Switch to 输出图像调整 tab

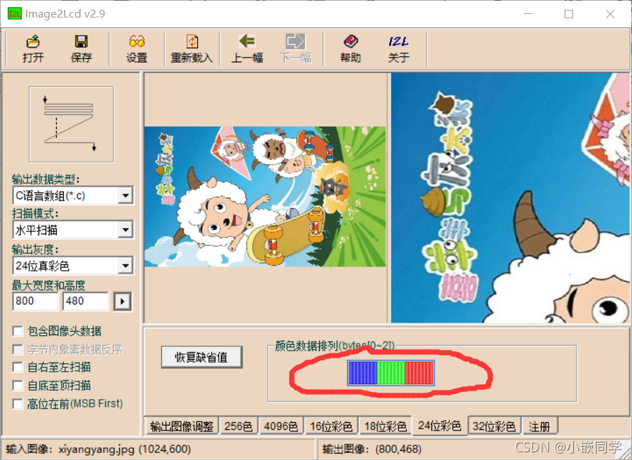pyautogui.click(x=182, y=426)
